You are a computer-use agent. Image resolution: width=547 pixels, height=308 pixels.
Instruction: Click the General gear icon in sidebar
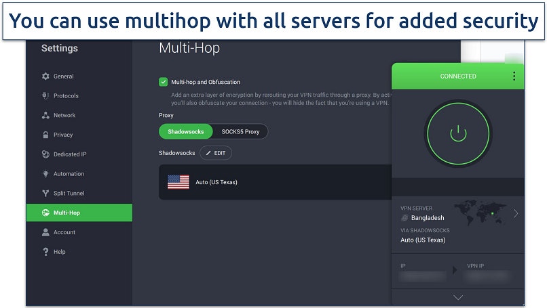(x=45, y=76)
